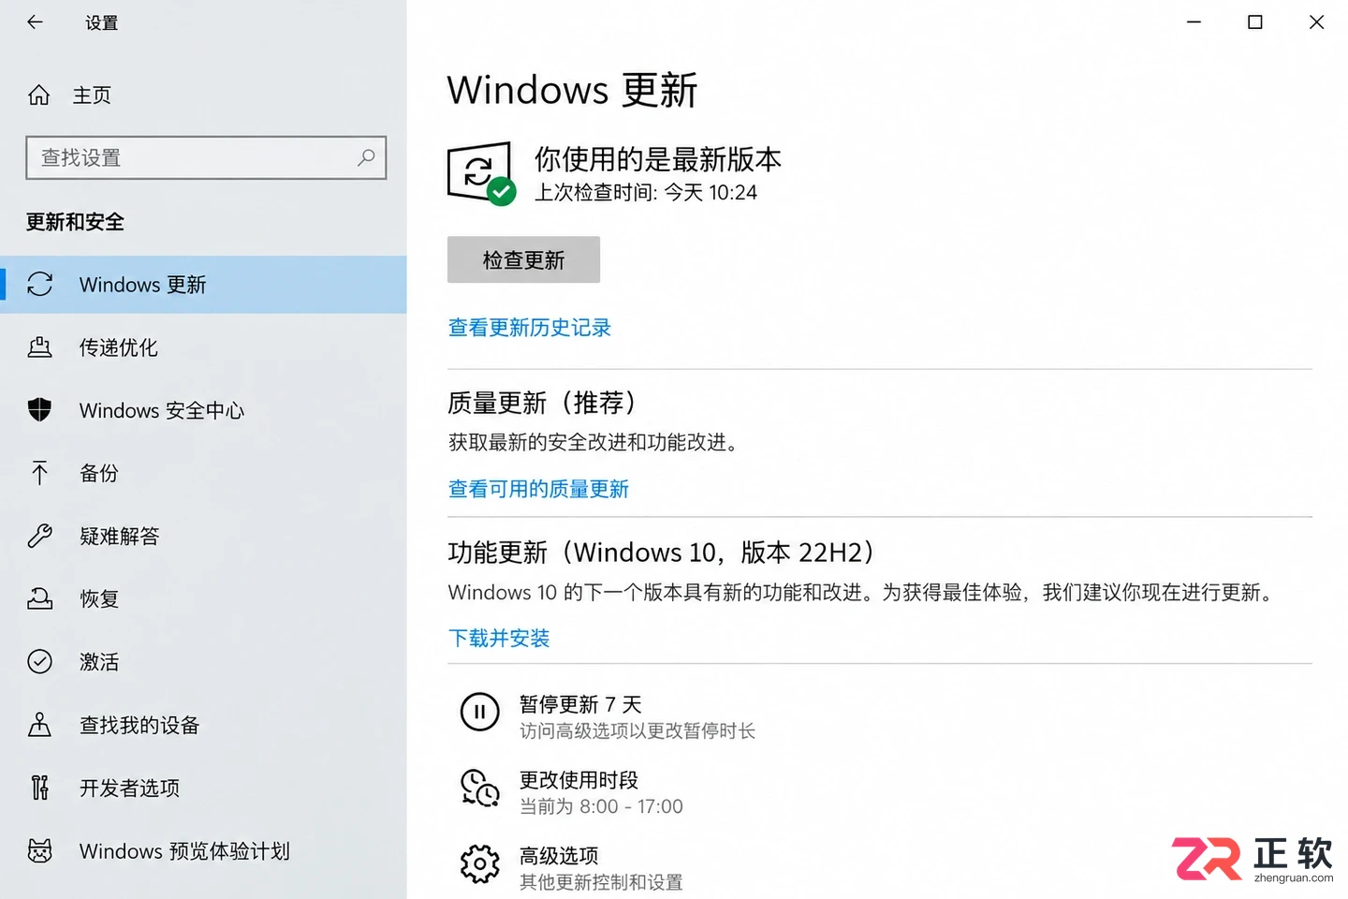Open the home icon next to 主页
1348x899 pixels.
click(x=39, y=95)
